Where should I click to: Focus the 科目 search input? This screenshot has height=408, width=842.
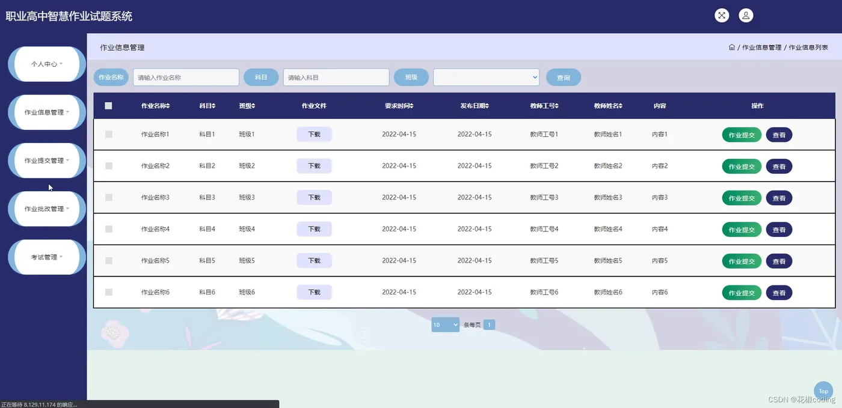[336, 77]
